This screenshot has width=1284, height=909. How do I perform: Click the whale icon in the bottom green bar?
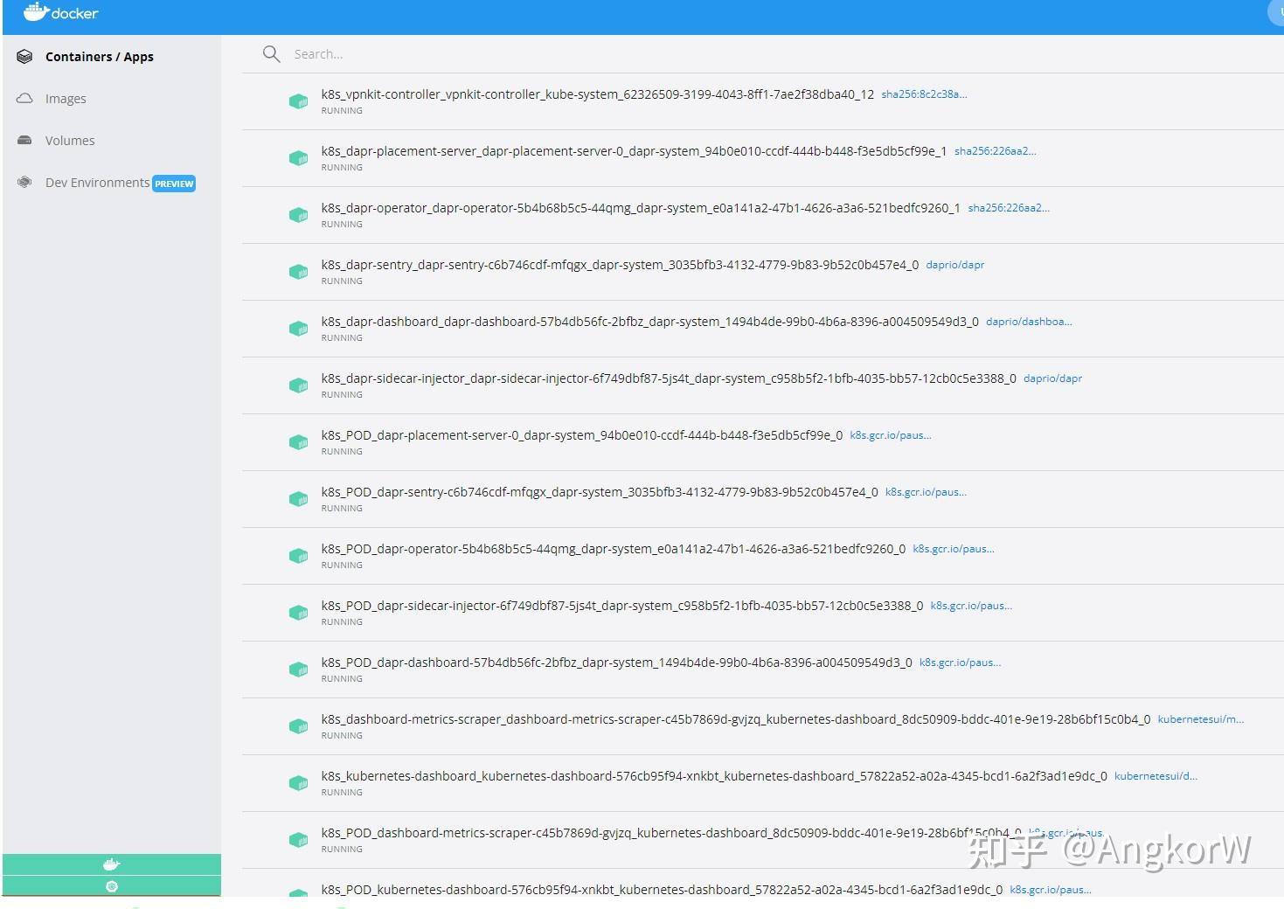[x=111, y=864]
